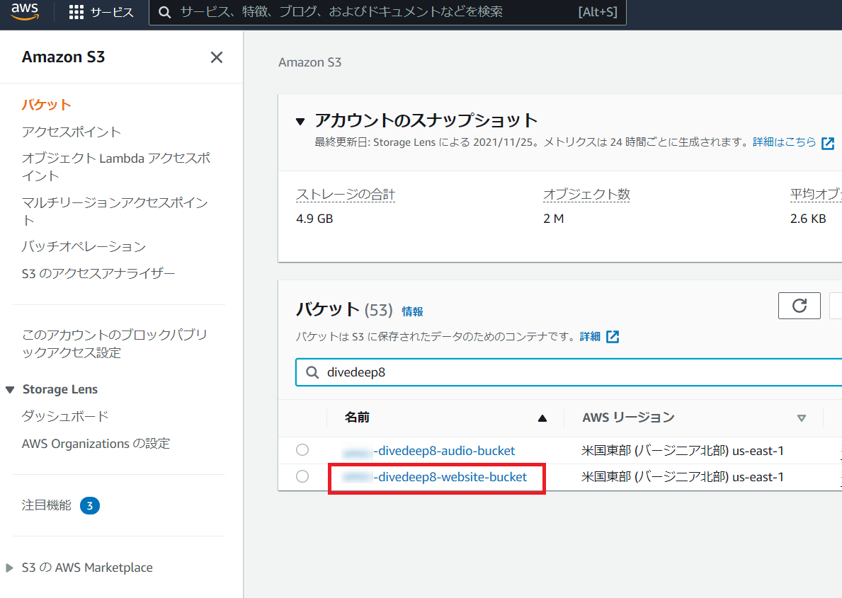The image size is (842, 598).
Task: Click the 2.6 KB average size value
Action: pos(808,219)
